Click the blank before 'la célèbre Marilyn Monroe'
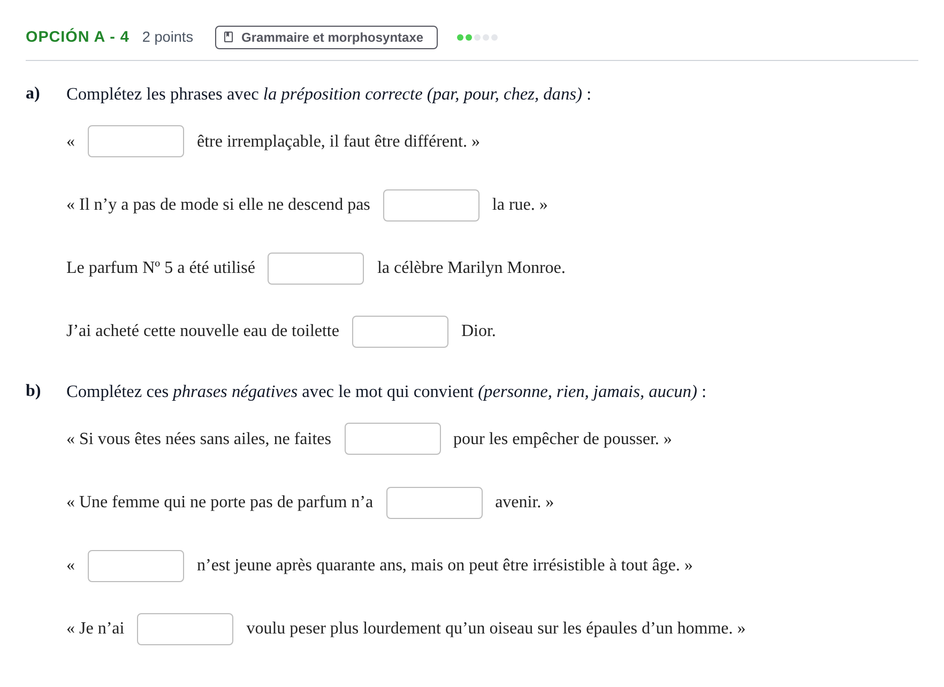Screen dimensions: 944x687 pos(316,269)
